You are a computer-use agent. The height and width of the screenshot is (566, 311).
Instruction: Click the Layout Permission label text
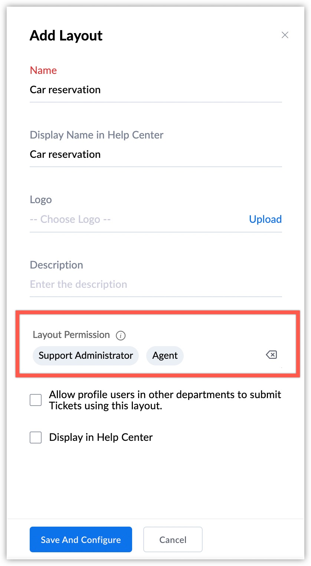[x=71, y=335]
